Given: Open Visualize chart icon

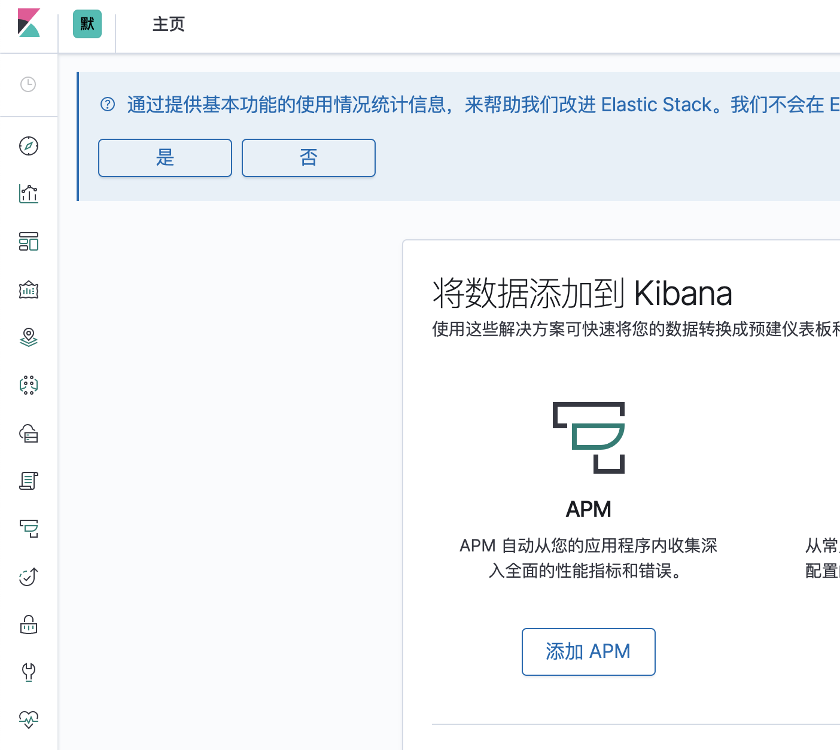Looking at the screenshot, I should 29,194.
